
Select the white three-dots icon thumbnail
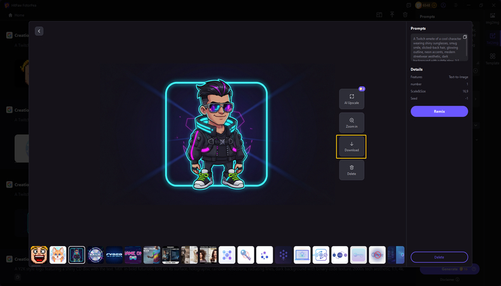[x=264, y=255]
